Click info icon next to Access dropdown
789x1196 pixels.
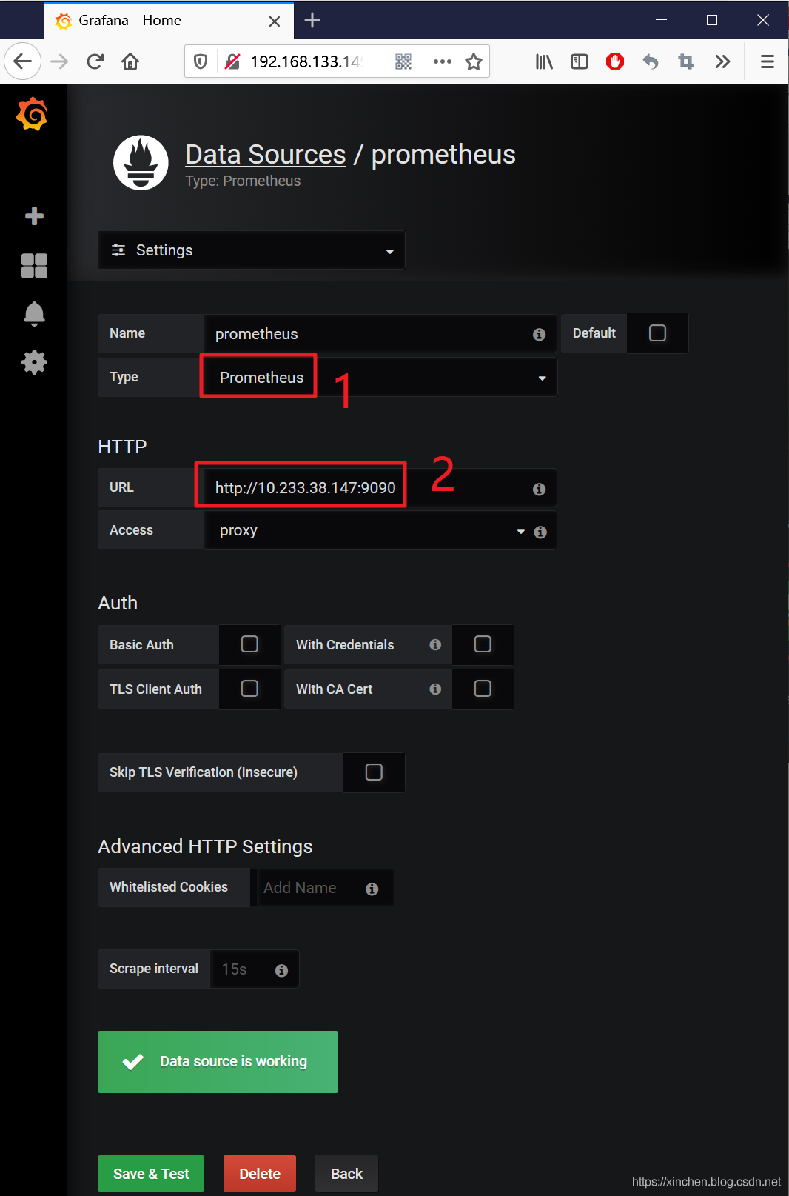coord(540,532)
